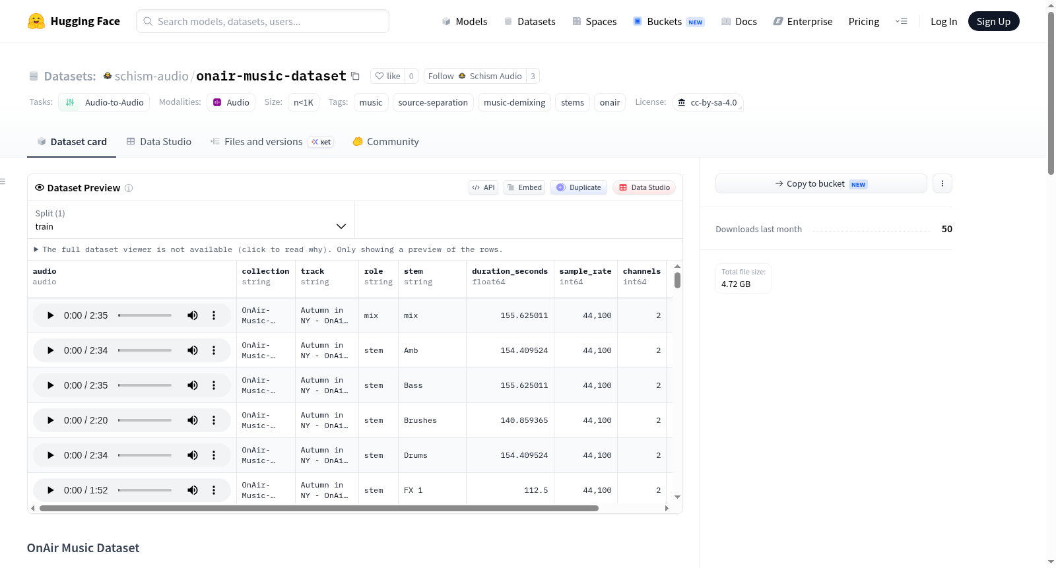Screen dimensions: 1056x568
Task: Go to the Pricing page
Action: [x=864, y=21]
